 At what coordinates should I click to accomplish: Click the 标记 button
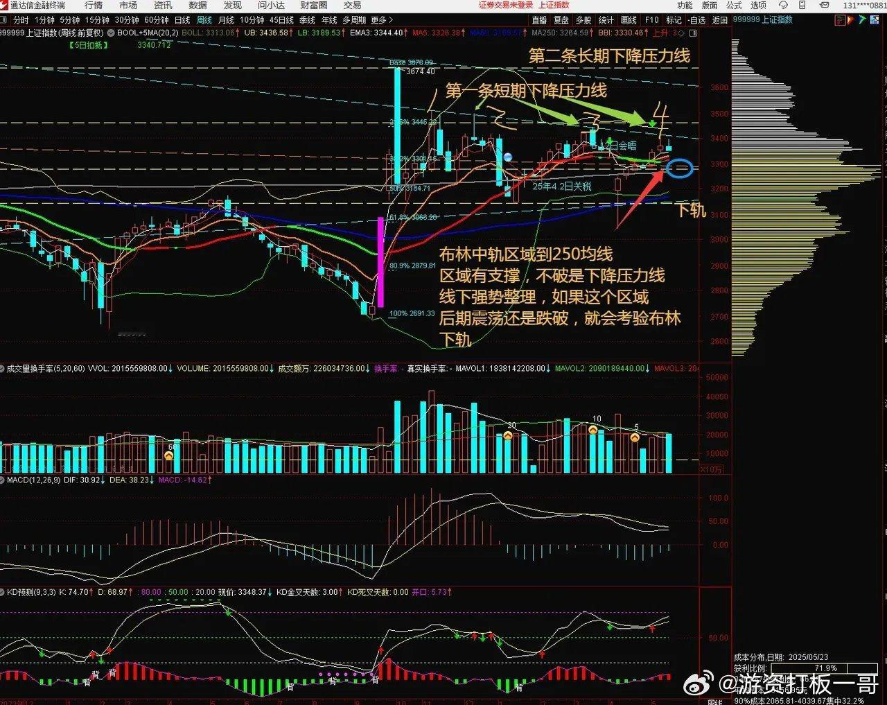tap(674, 20)
